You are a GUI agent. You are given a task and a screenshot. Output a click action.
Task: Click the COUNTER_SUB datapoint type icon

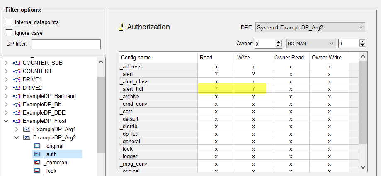coord(17,63)
